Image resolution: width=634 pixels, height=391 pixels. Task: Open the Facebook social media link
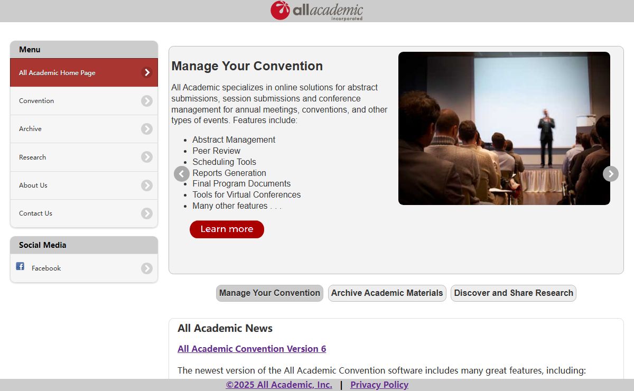point(84,268)
